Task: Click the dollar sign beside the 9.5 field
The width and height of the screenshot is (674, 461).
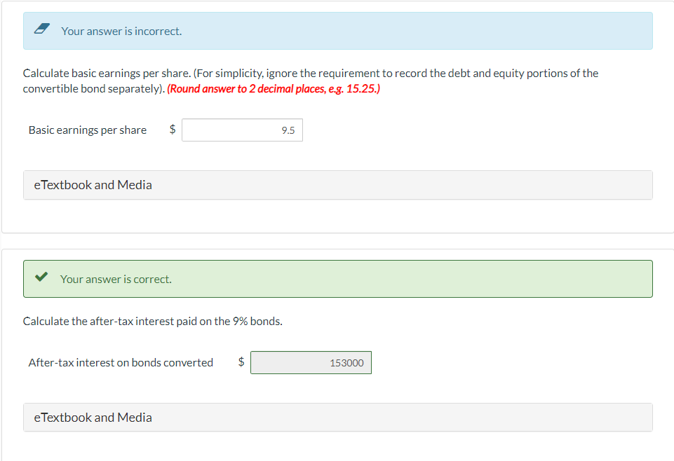Action: coord(173,129)
